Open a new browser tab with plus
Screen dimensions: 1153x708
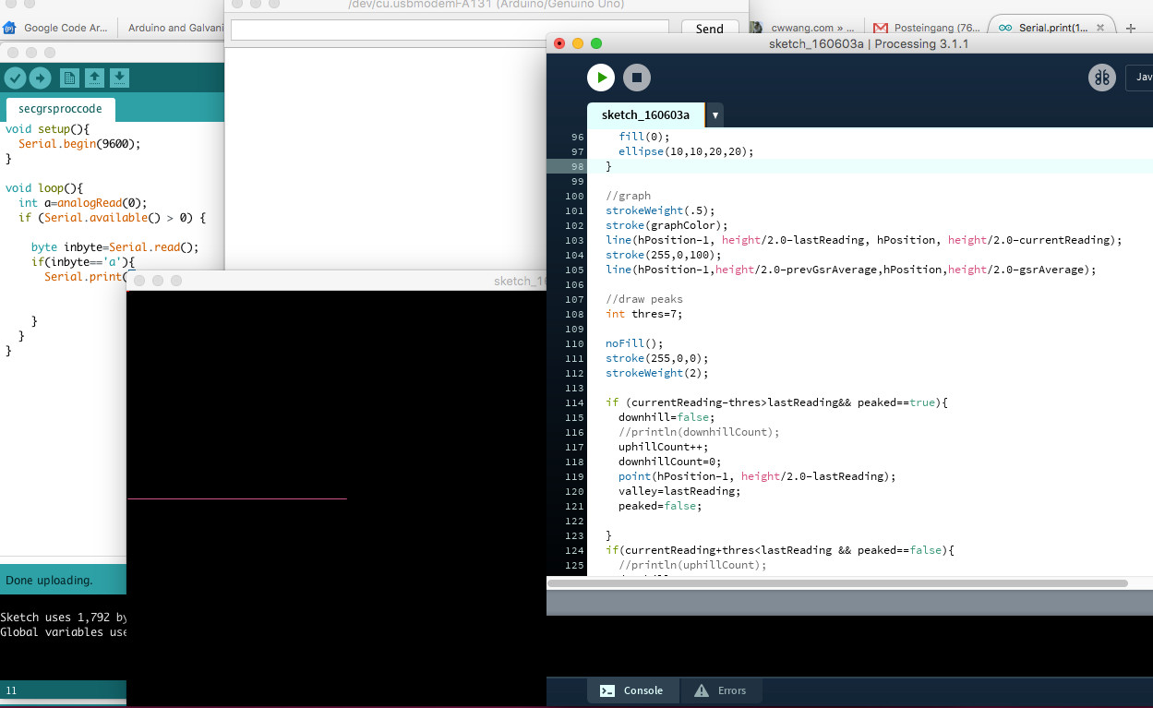pos(1131,28)
